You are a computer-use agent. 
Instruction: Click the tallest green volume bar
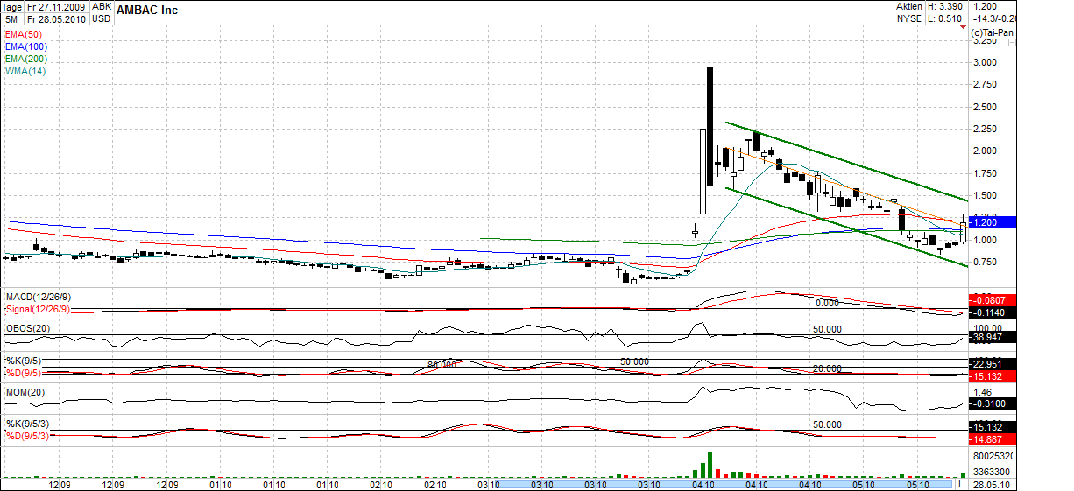click(710, 465)
